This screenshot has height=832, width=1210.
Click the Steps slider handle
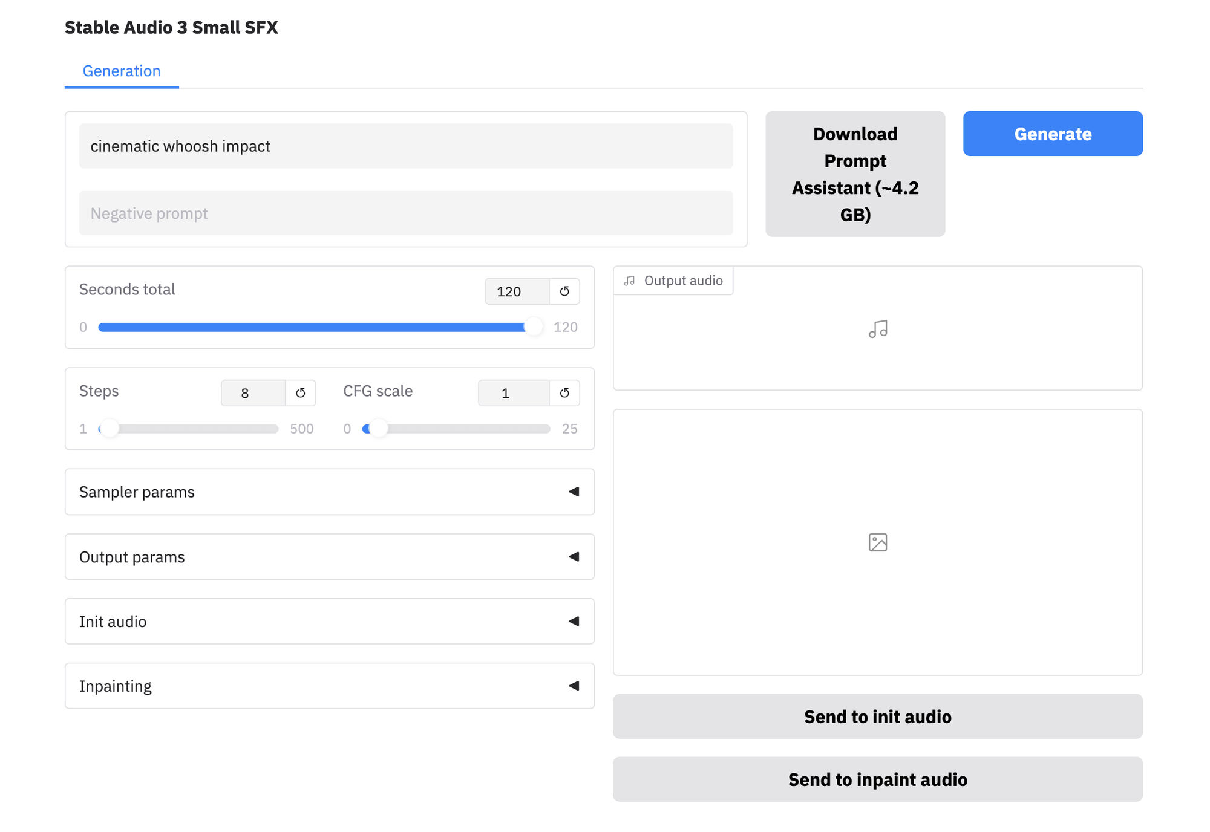click(x=110, y=429)
